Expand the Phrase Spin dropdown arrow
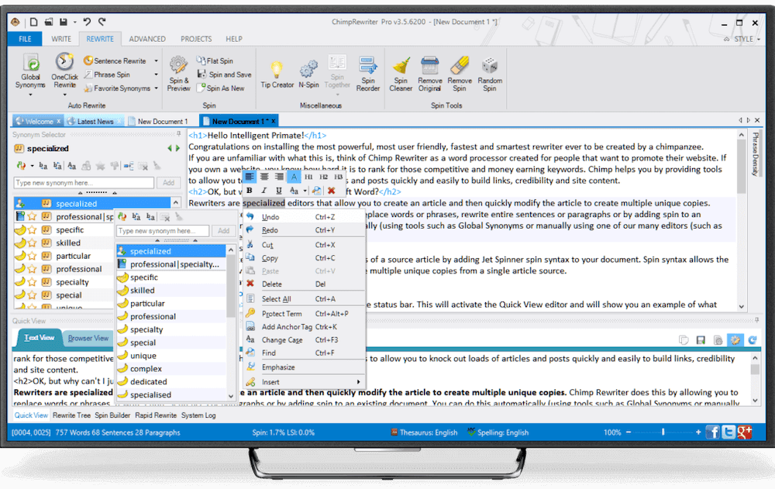Screen dimensions: 775x489 157,74
